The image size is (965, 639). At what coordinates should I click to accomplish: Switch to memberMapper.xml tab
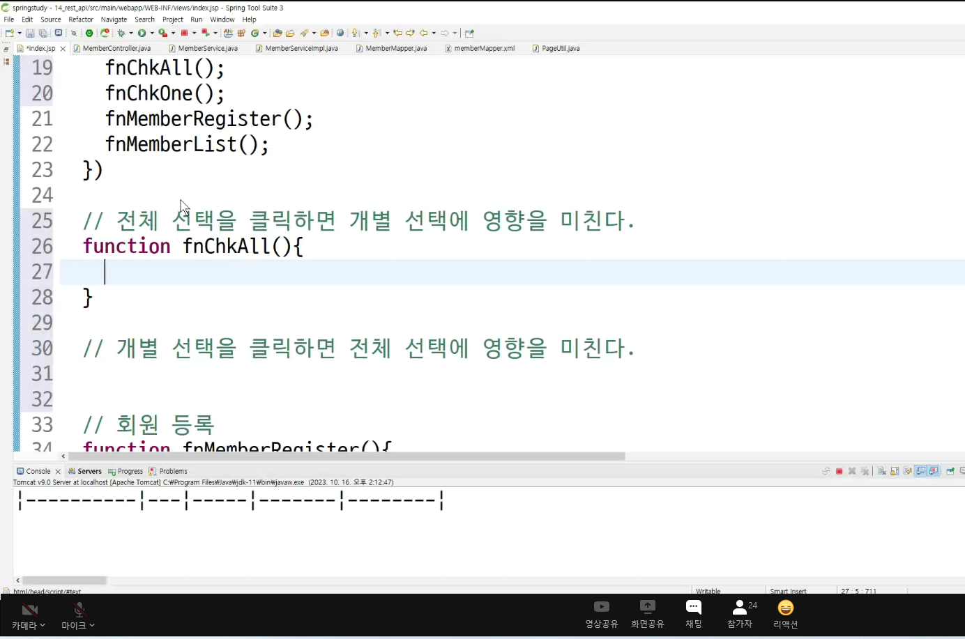[x=480, y=48]
